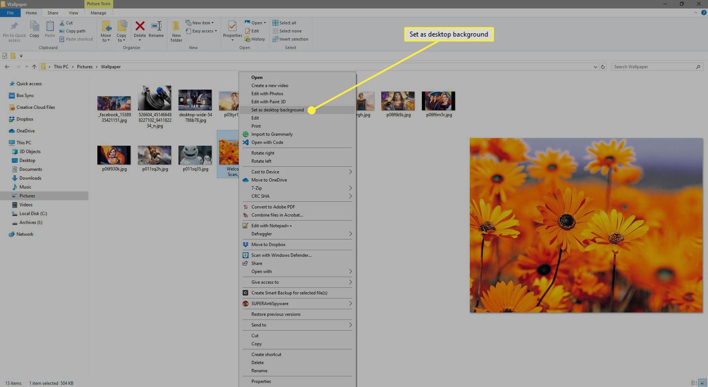Click Pictures in the address breadcrumb
Viewport: 708px width, 387px height.
point(85,67)
